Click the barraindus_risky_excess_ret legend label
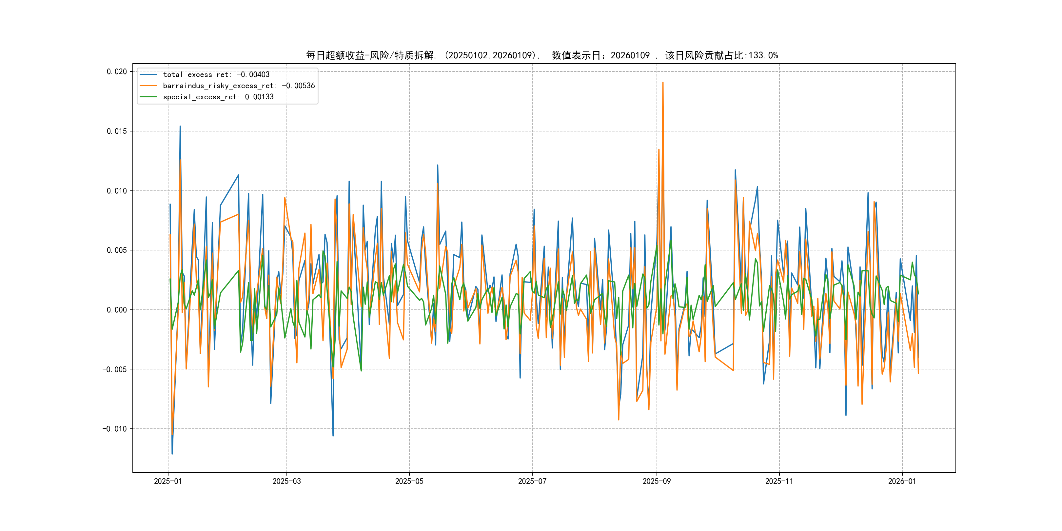This screenshot has width=1062, height=531. point(239,86)
